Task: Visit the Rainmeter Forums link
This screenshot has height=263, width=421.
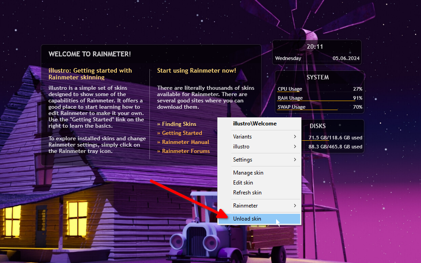Action: pyautogui.click(x=186, y=151)
